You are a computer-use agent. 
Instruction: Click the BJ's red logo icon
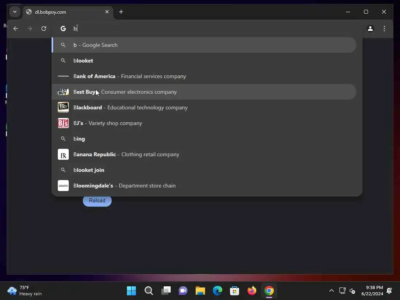click(63, 123)
